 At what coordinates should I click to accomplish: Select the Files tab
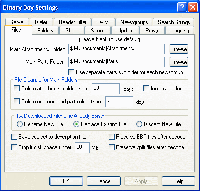(x=18, y=30)
